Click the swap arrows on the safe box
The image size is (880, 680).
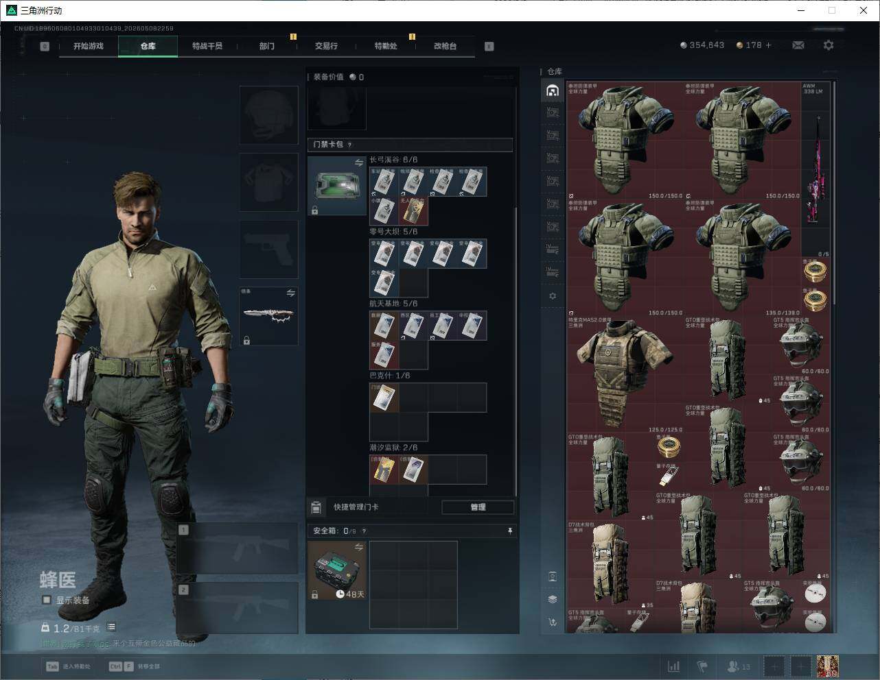point(358,547)
